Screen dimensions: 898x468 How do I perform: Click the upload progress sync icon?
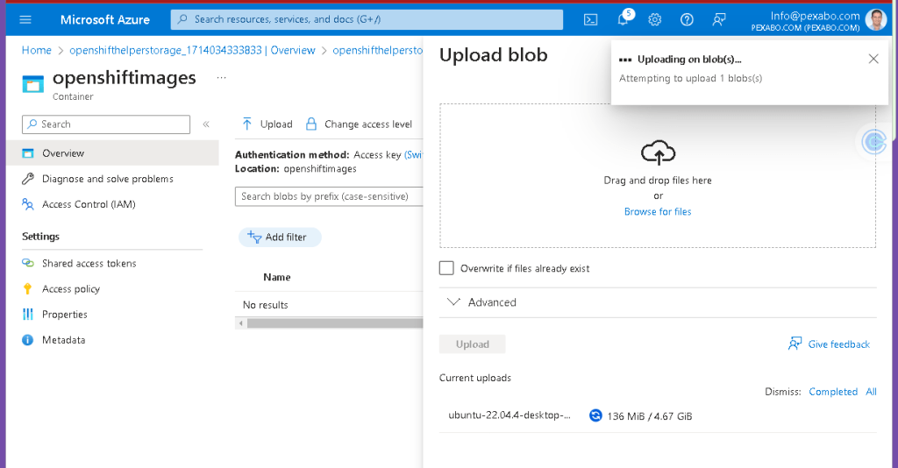click(595, 416)
